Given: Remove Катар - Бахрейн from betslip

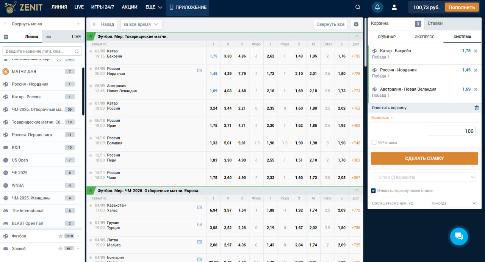Looking at the screenshot, I should click(x=476, y=51).
